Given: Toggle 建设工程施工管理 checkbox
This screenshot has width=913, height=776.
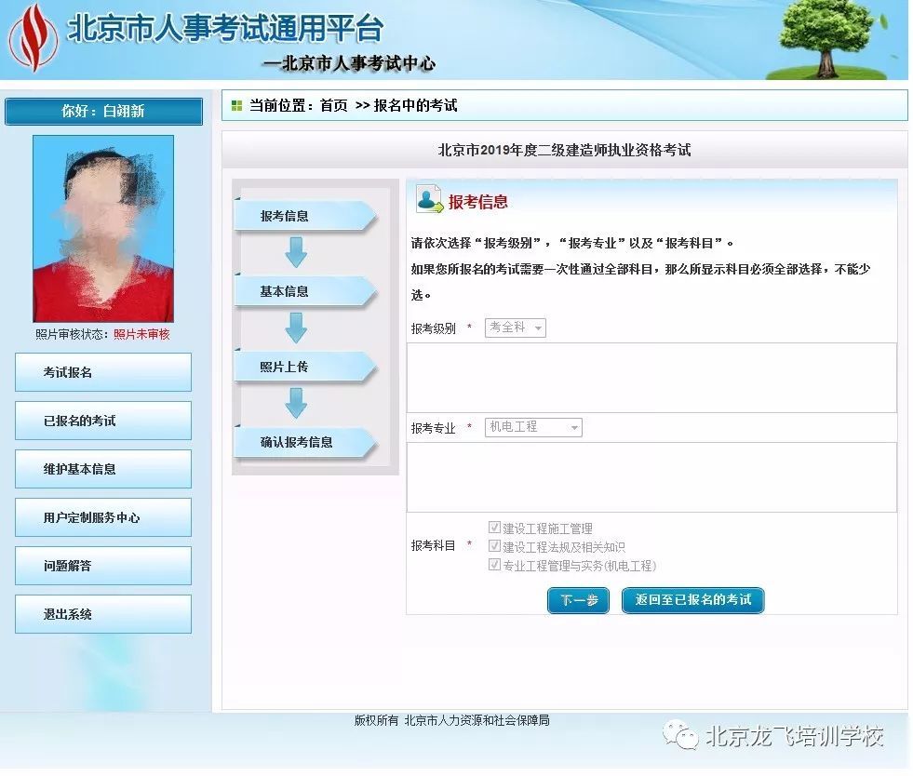Looking at the screenshot, I should pyautogui.click(x=494, y=528).
